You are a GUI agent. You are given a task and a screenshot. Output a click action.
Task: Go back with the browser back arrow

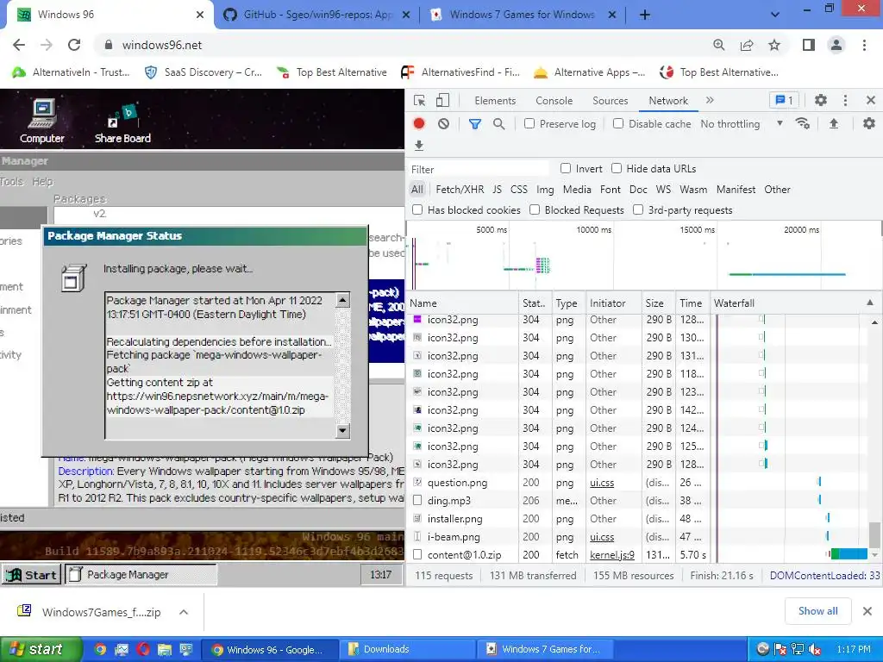coord(19,45)
